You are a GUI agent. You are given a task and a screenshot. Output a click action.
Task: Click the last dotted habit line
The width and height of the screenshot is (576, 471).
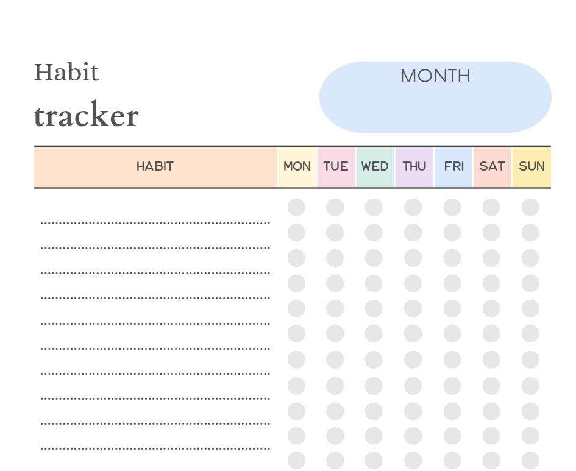155,447
